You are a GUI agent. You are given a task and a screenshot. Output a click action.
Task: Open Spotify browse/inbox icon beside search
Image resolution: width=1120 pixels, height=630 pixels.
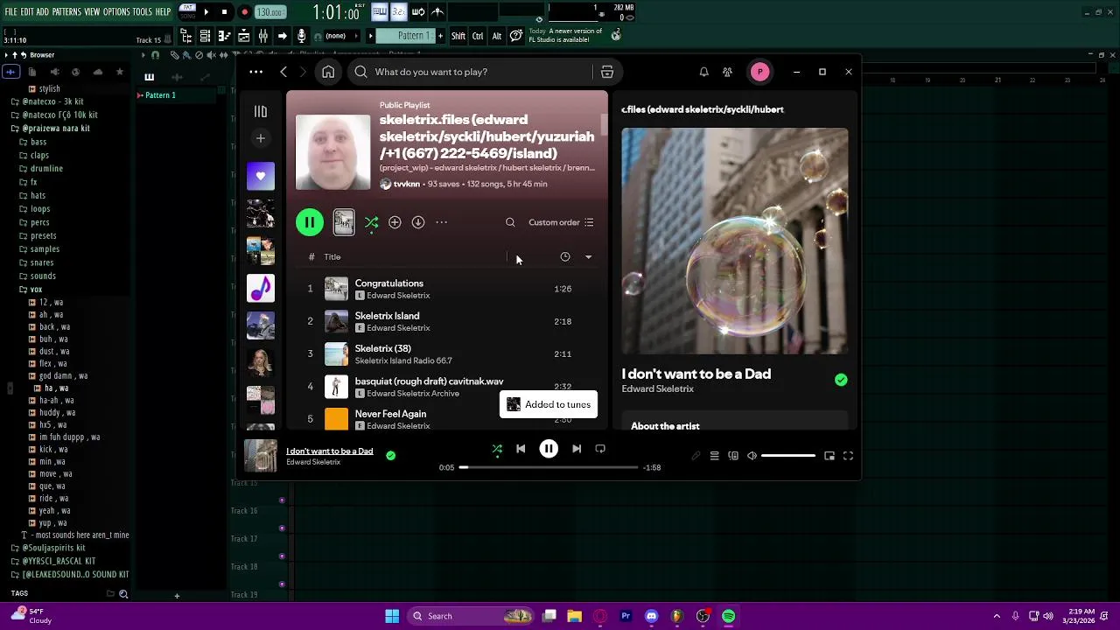click(x=606, y=72)
